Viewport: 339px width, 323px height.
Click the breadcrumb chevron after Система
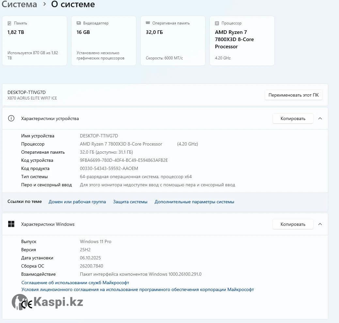[x=44, y=5]
